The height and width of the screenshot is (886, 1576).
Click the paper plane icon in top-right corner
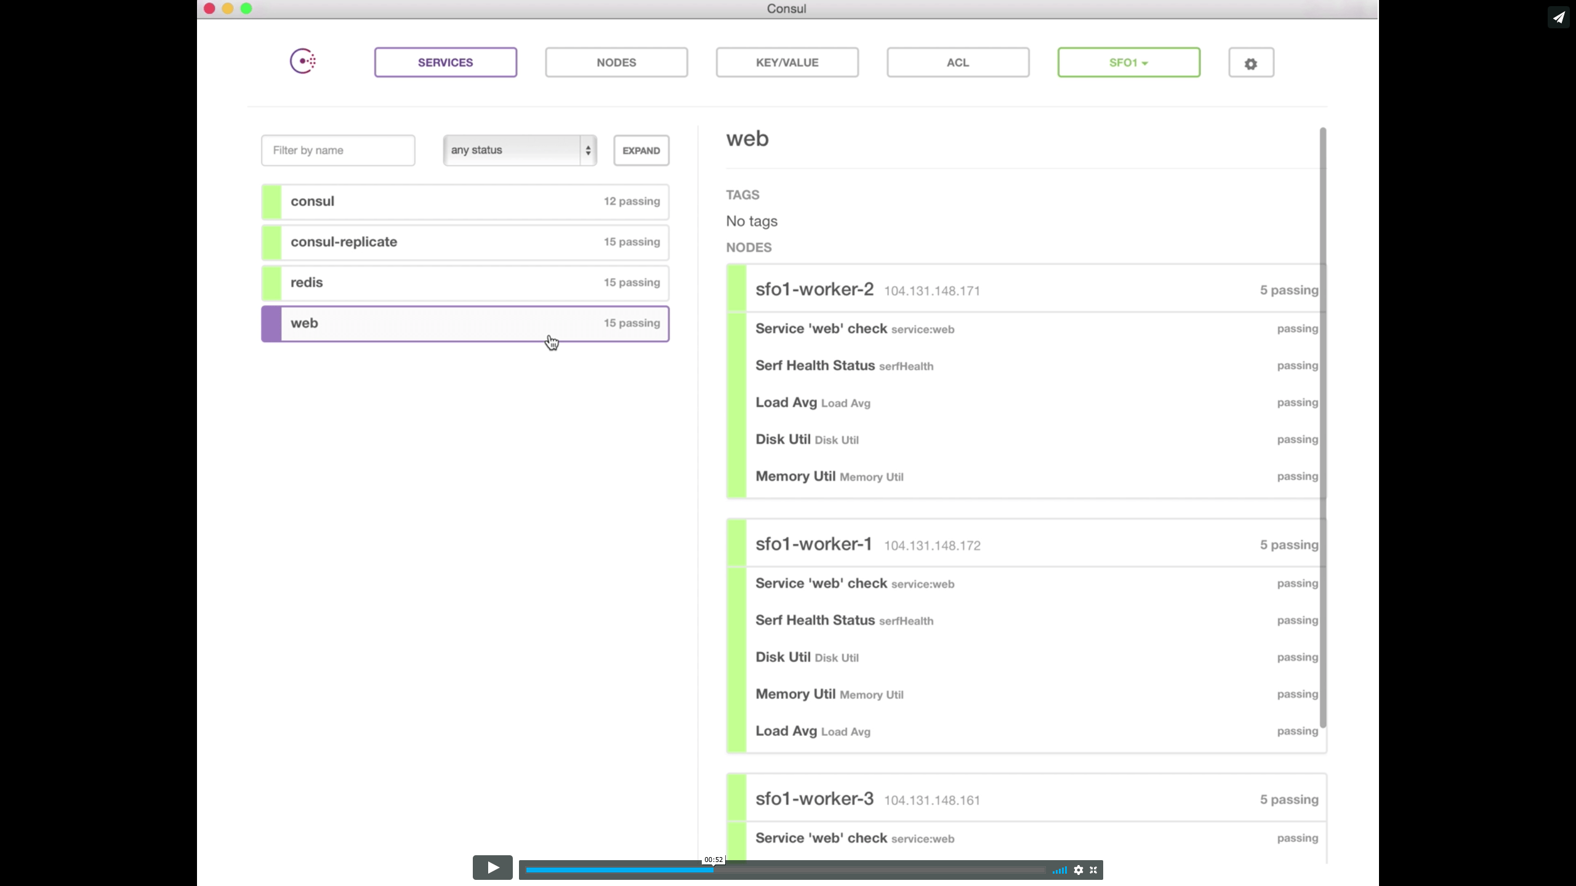point(1559,17)
